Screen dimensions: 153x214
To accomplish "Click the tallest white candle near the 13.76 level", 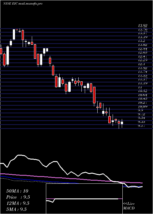I will click(x=14, y=35).
